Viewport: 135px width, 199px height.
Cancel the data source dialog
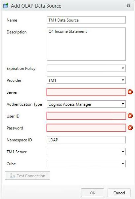coord(119,193)
